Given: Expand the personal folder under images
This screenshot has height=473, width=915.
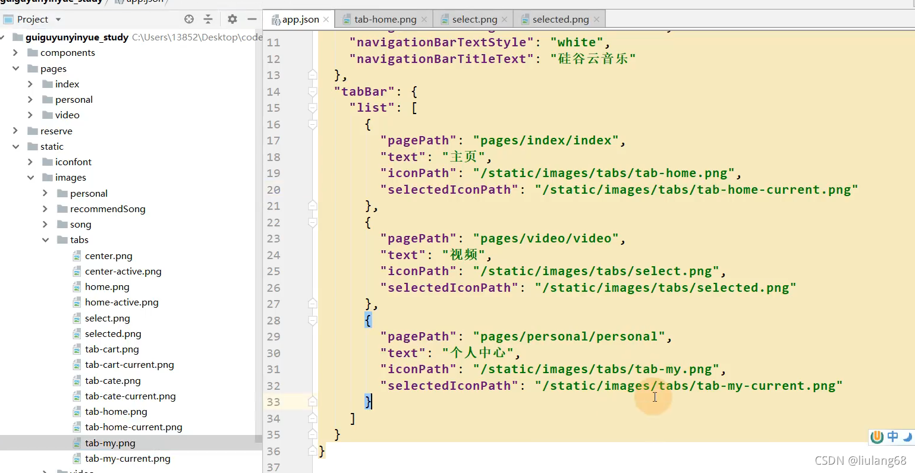Looking at the screenshot, I should [x=45, y=194].
